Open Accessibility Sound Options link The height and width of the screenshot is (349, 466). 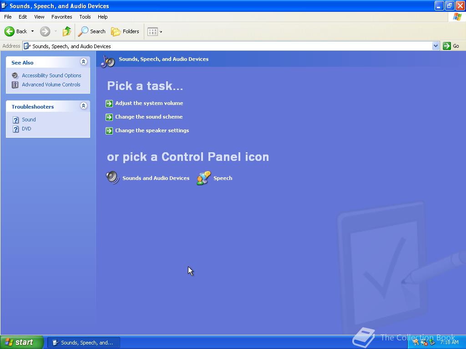[51, 75]
